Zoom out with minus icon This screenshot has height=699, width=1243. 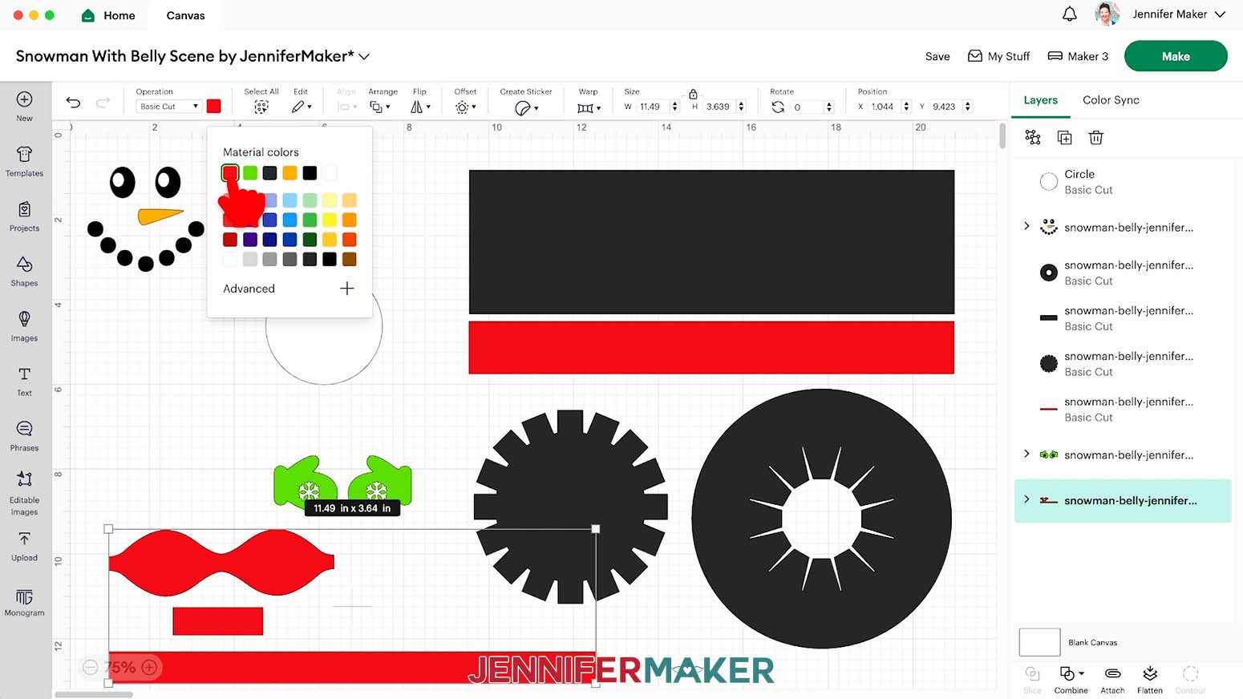point(91,667)
